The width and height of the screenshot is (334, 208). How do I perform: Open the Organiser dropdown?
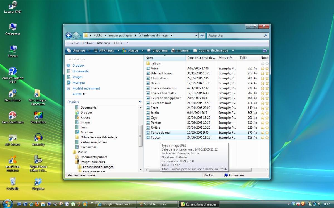78,50
